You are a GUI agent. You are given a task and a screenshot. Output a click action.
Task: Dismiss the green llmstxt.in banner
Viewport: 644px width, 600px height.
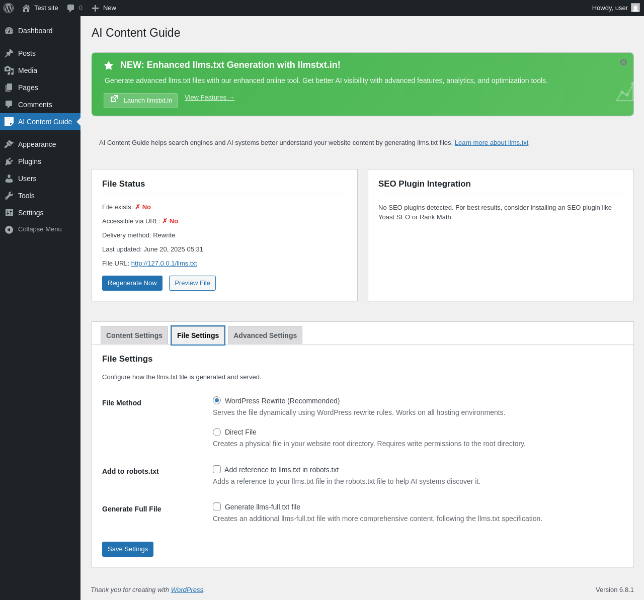623,62
